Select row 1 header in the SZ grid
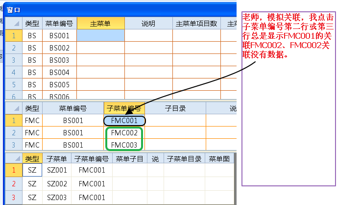The image size is (360, 205). (x=14, y=170)
